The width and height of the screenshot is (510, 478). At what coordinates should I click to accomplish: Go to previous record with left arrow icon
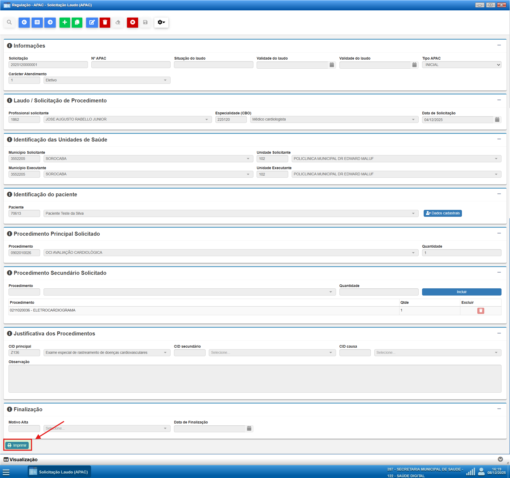coord(24,22)
